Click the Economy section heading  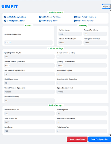tap(83, 26)
